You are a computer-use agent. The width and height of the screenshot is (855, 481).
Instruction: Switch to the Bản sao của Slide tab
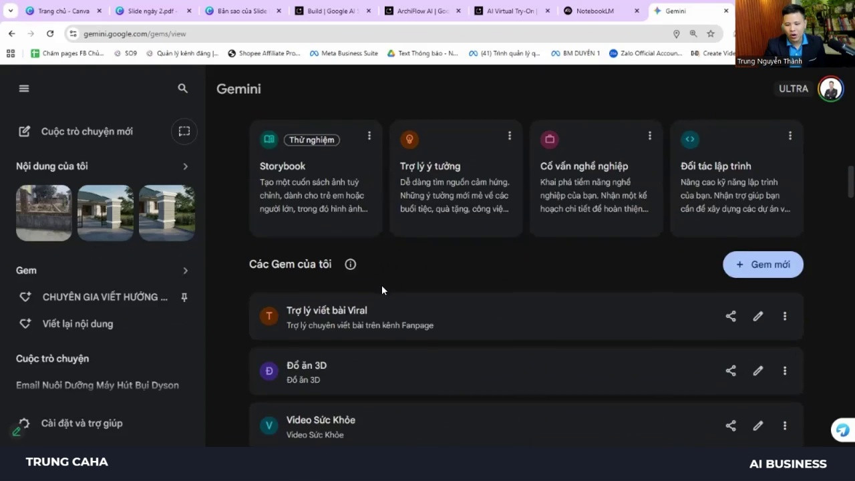(x=243, y=11)
